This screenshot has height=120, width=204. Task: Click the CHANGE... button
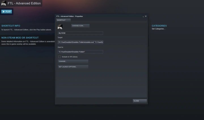click(x=73, y=61)
